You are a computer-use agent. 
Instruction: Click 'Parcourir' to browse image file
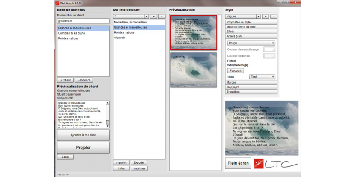click(x=236, y=70)
